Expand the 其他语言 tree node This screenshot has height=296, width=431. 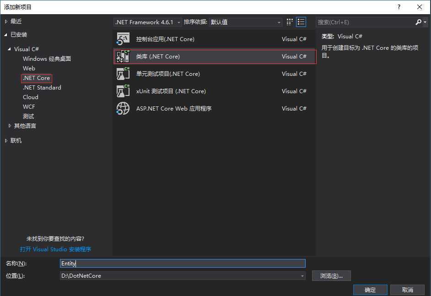click(10, 126)
